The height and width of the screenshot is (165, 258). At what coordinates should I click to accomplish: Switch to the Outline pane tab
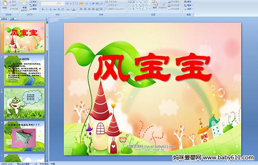[12, 19]
